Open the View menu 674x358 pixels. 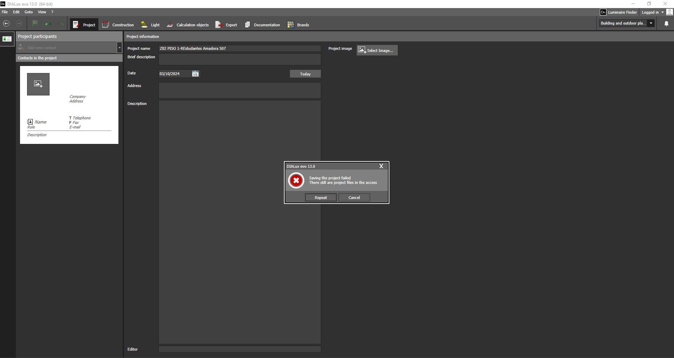click(x=42, y=12)
